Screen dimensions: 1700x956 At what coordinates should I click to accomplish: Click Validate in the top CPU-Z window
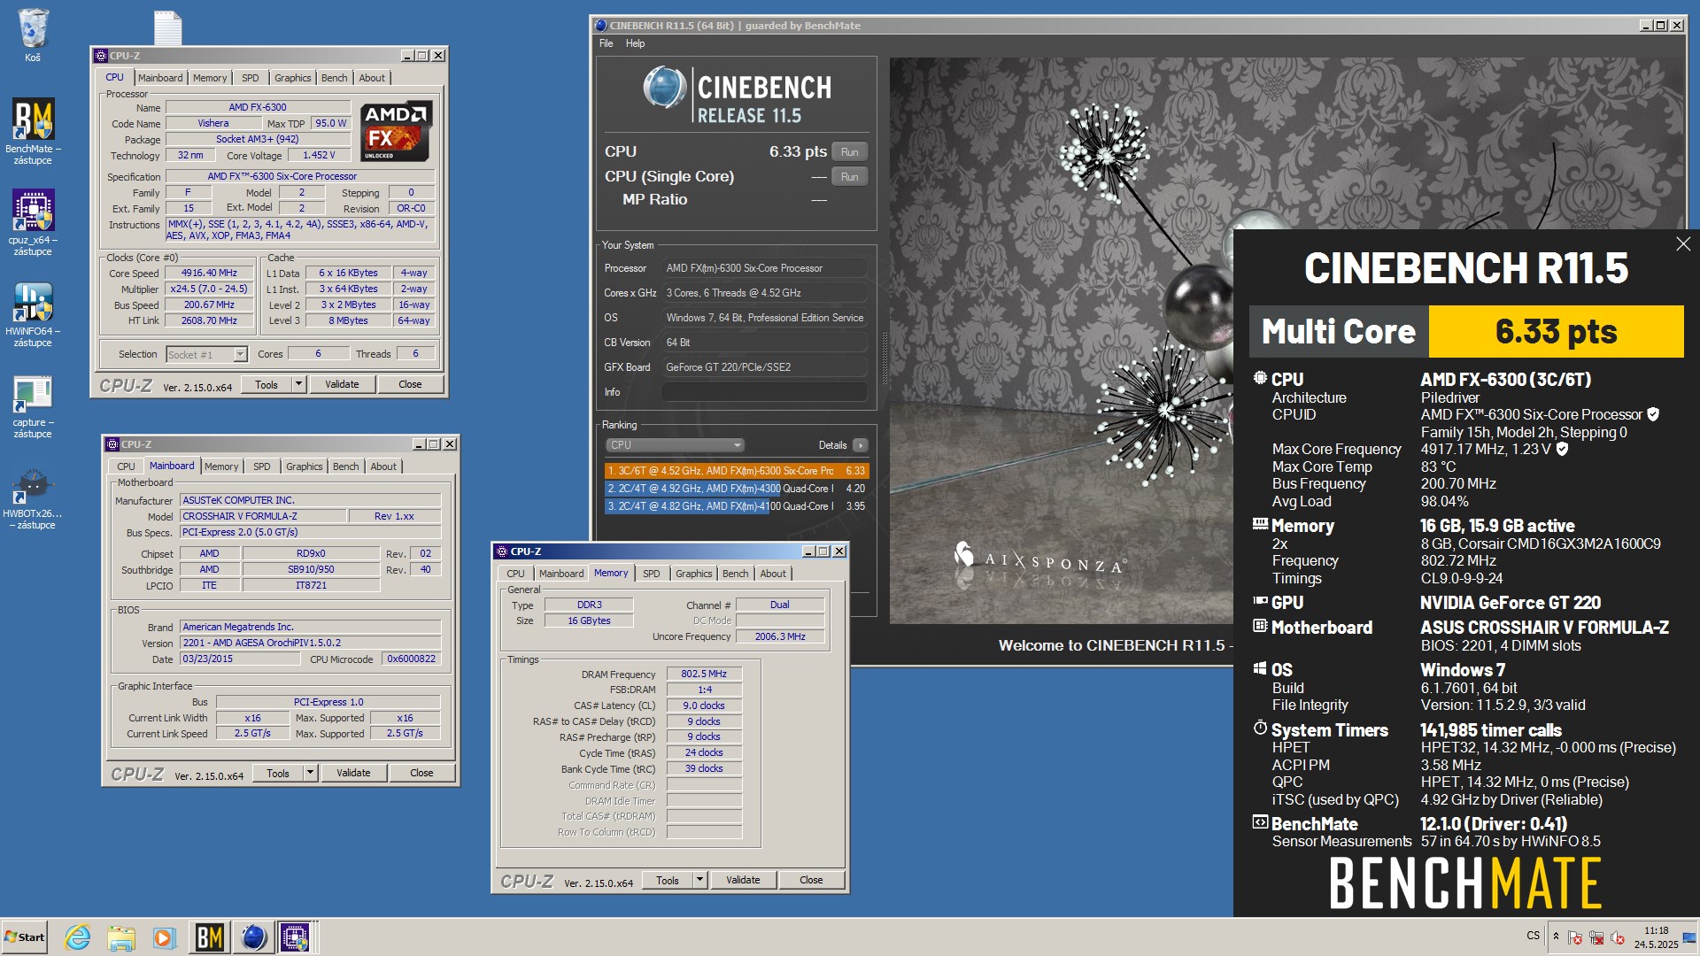[342, 384]
